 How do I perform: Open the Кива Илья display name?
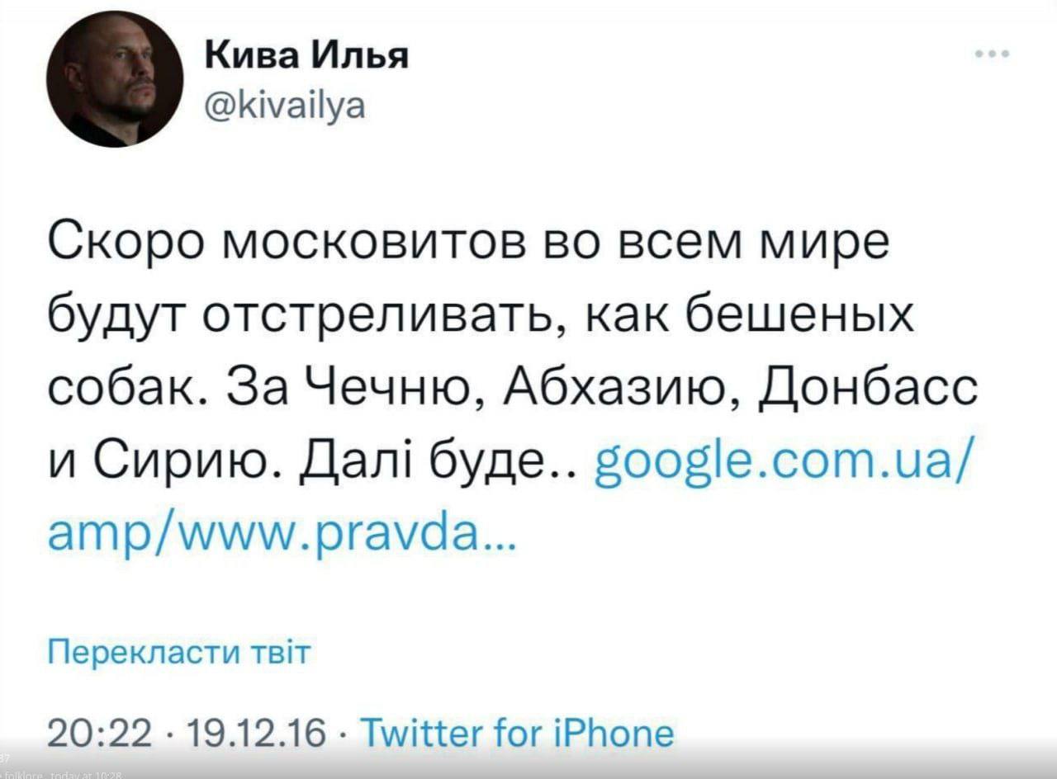click(306, 59)
